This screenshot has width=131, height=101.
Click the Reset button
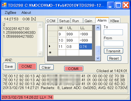coord(114,58)
